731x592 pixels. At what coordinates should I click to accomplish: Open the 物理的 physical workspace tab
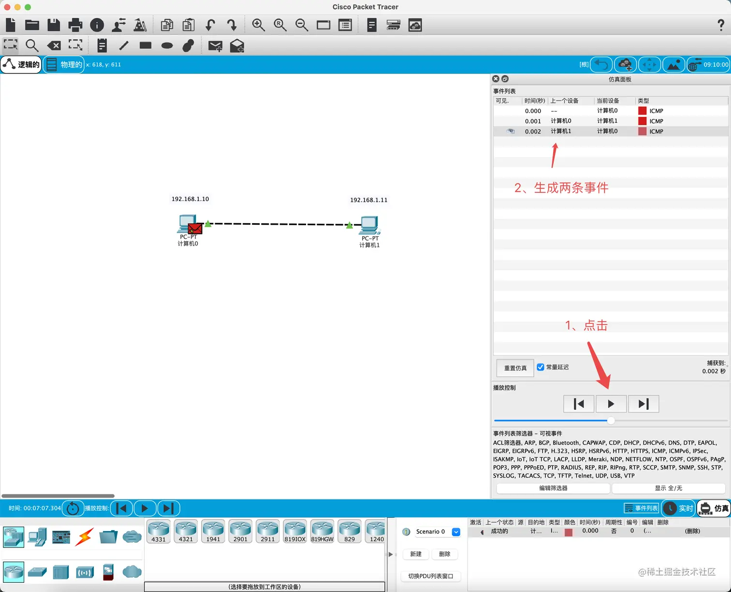point(64,64)
